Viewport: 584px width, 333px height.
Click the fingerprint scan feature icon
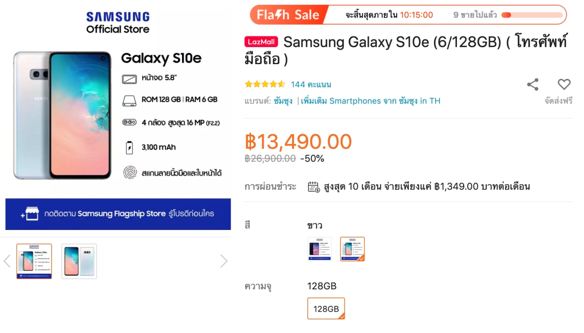pos(129,173)
